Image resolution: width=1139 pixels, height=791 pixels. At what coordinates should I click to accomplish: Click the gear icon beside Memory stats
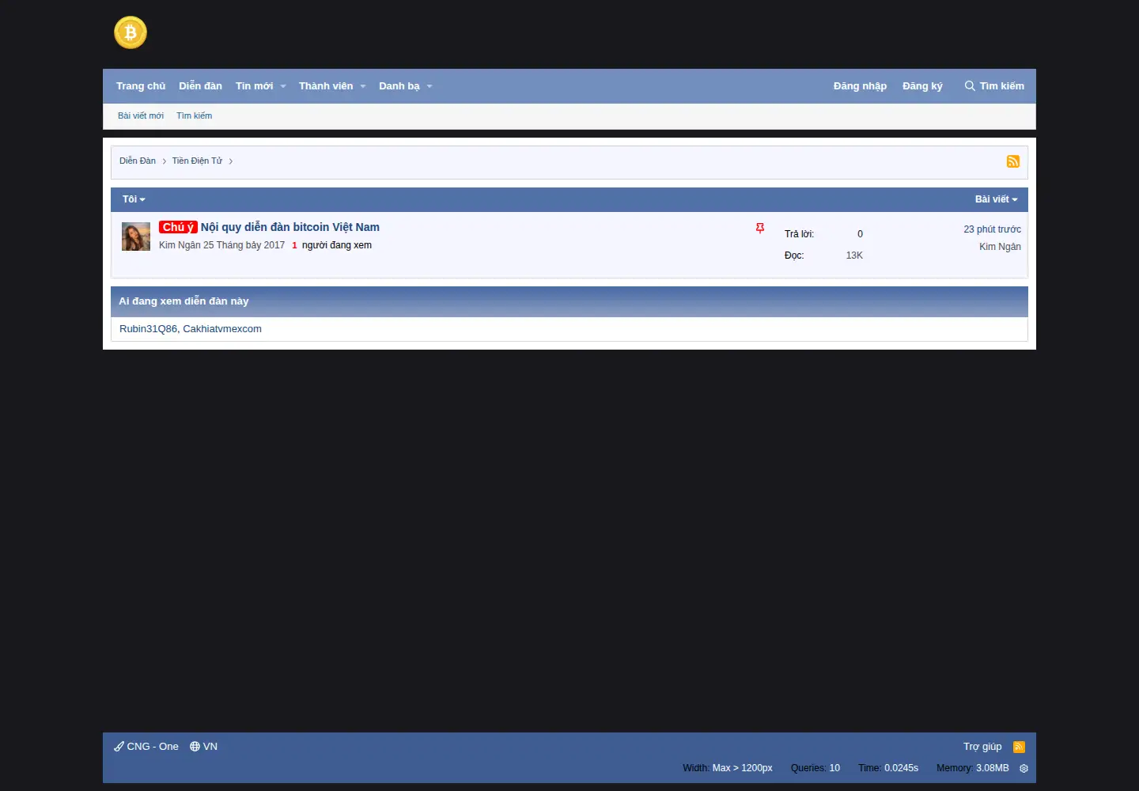point(1024,768)
